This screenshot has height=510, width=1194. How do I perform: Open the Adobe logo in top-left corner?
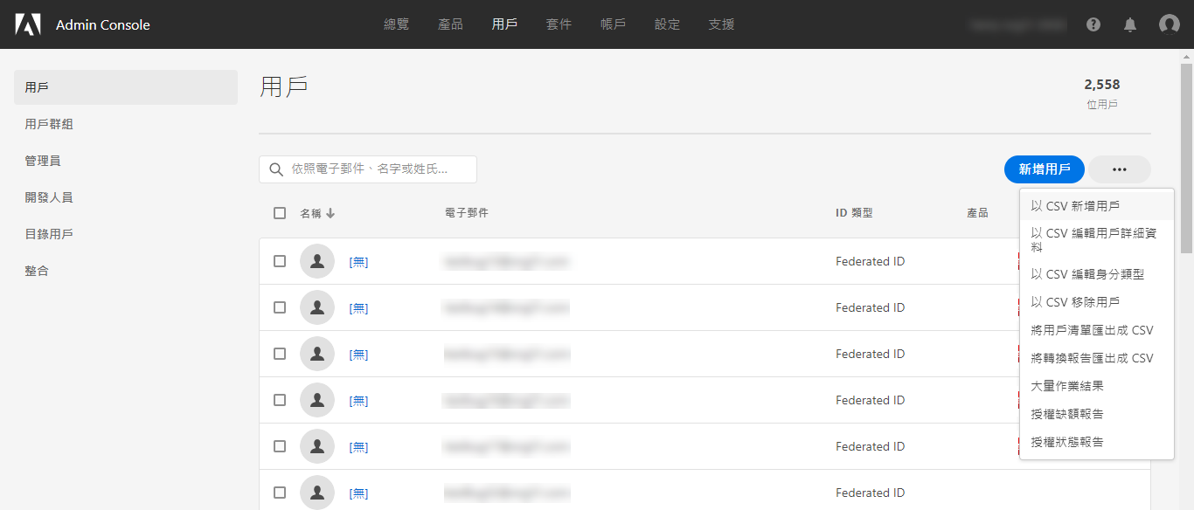coord(29,24)
